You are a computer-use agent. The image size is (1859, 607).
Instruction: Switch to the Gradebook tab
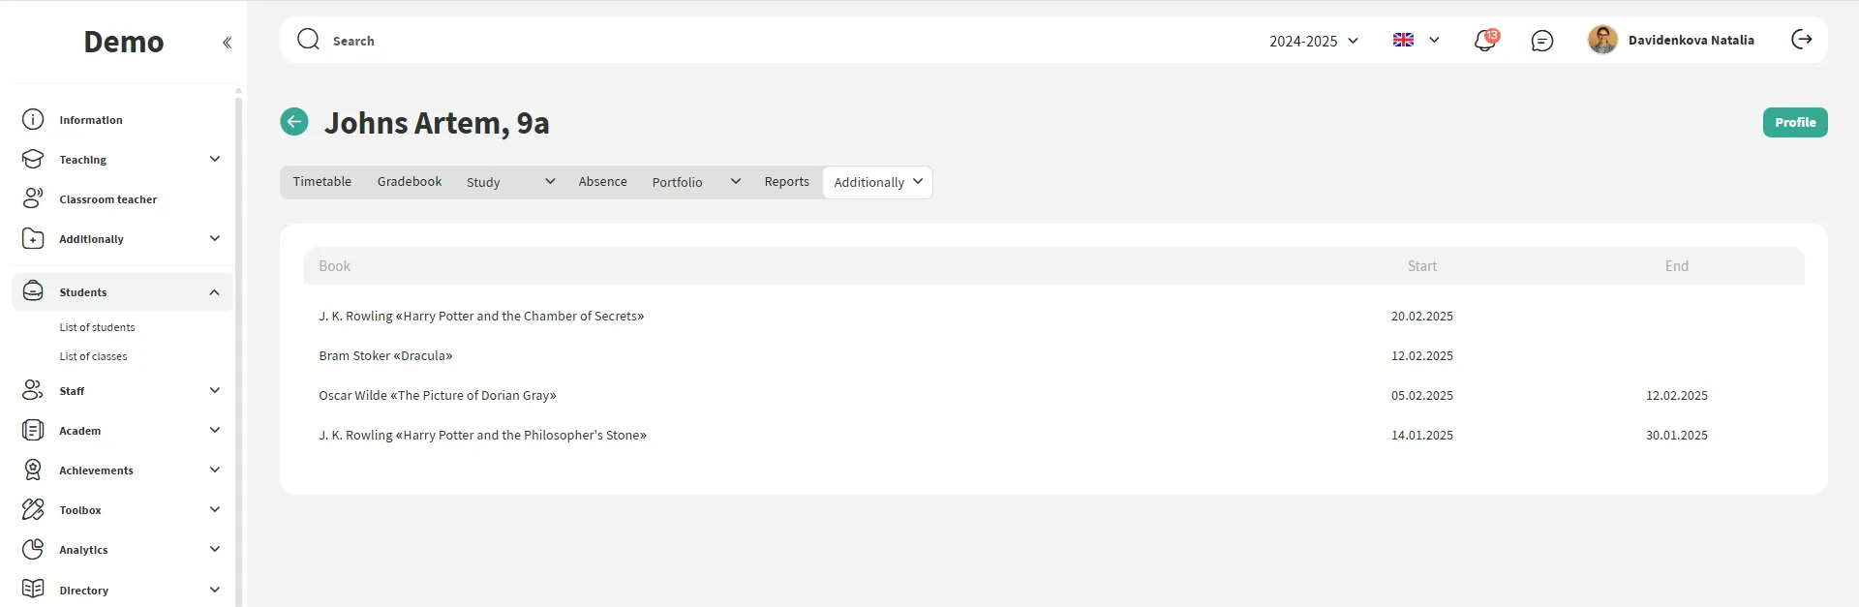pos(409,182)
